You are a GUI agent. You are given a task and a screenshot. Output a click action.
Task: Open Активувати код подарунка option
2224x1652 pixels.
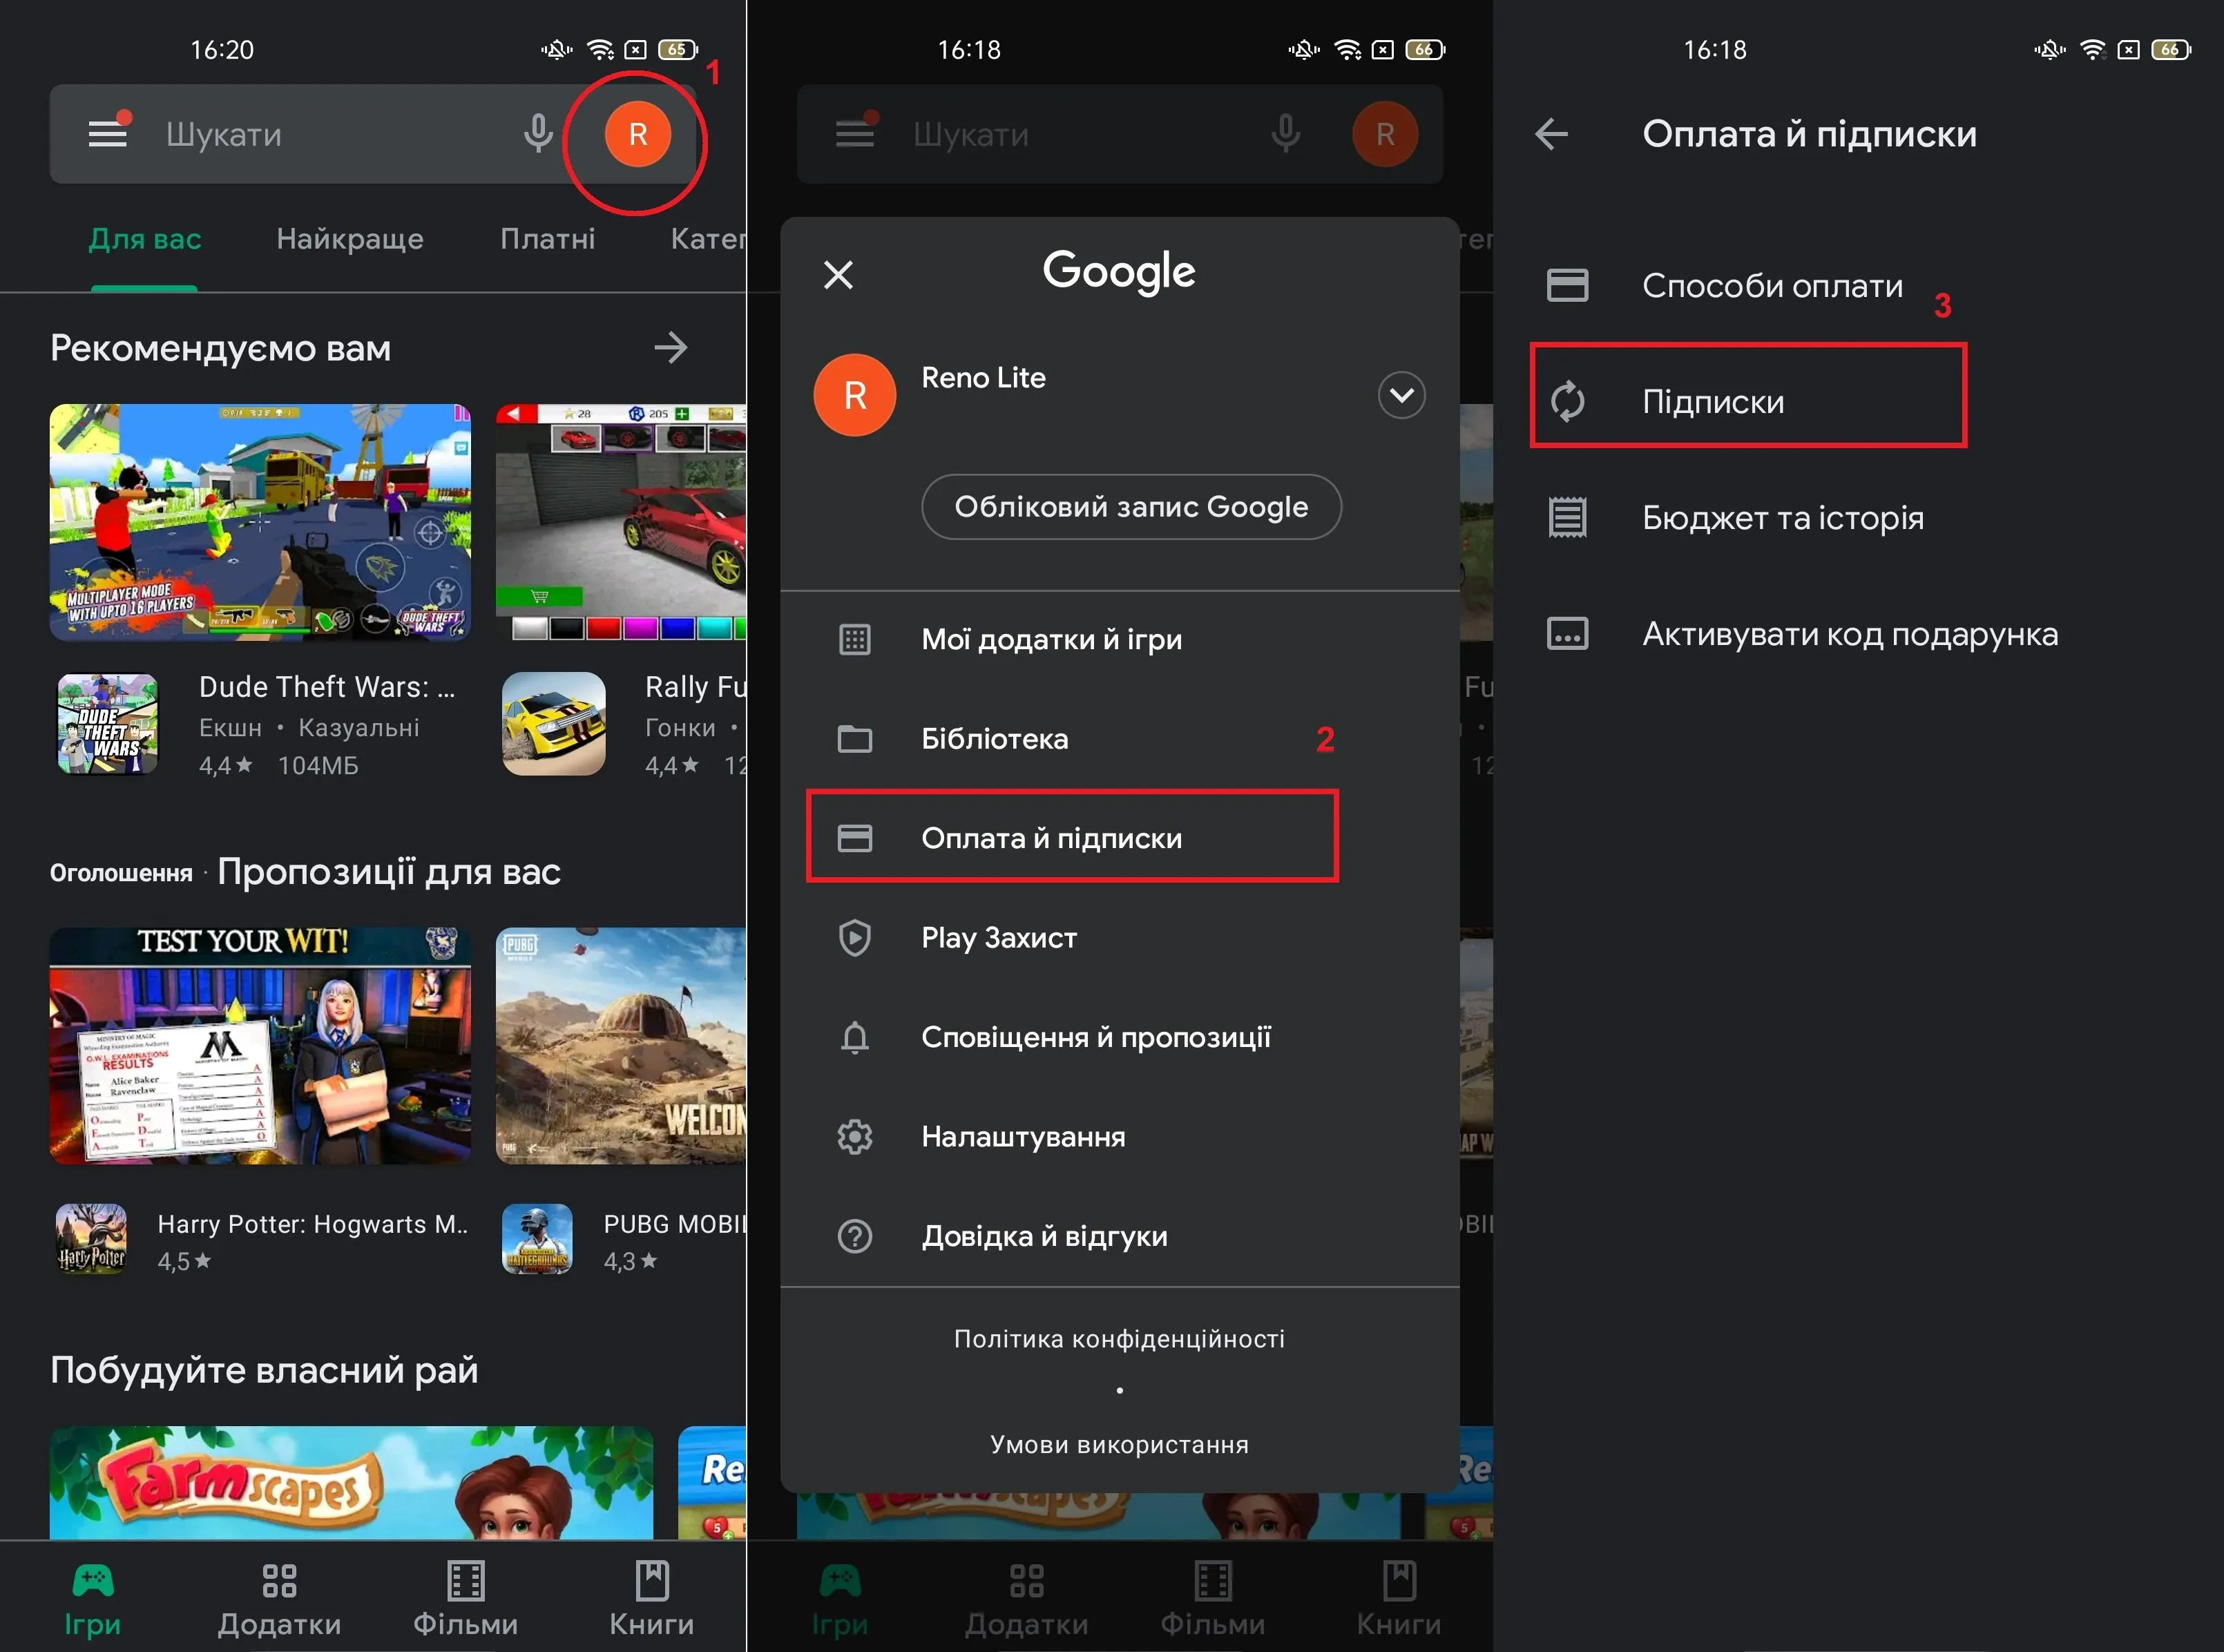pos(1849,634)
